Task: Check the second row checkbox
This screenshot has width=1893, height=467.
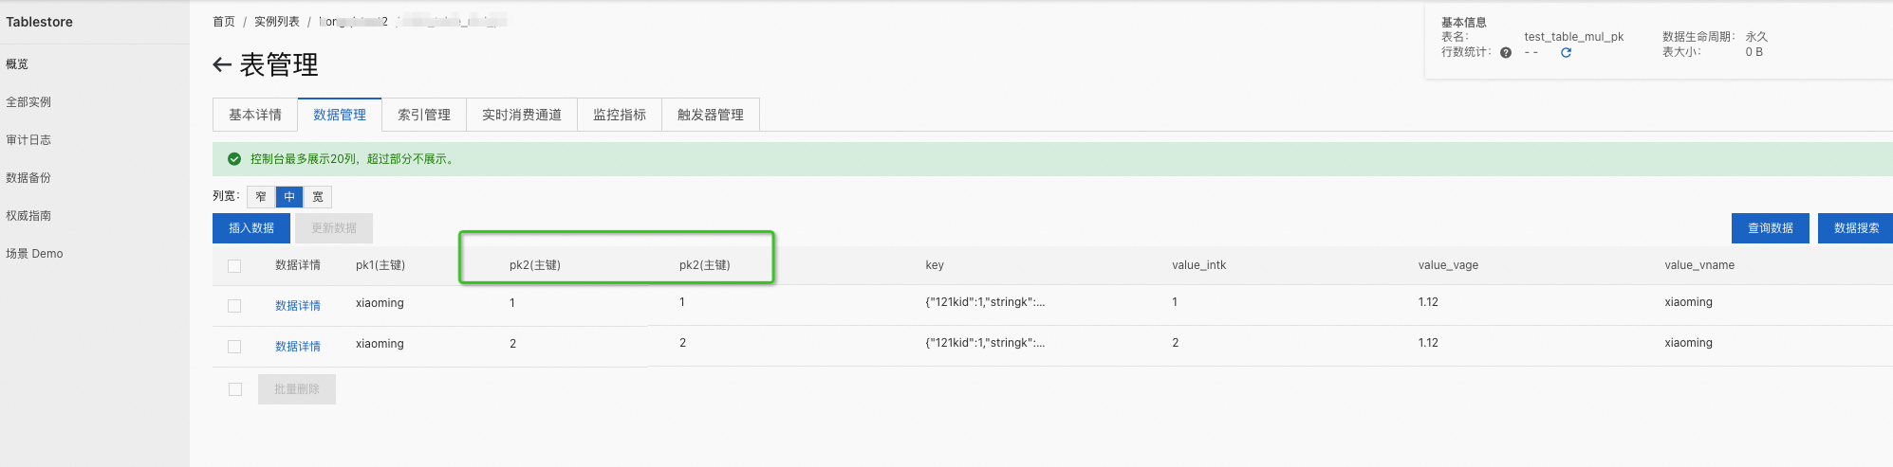Action: tap(234, 347)
